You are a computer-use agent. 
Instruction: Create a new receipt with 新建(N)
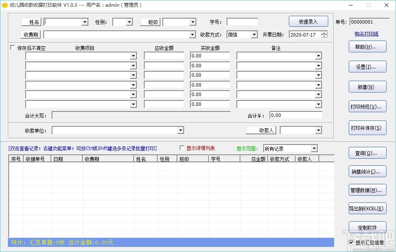(367, 87)
